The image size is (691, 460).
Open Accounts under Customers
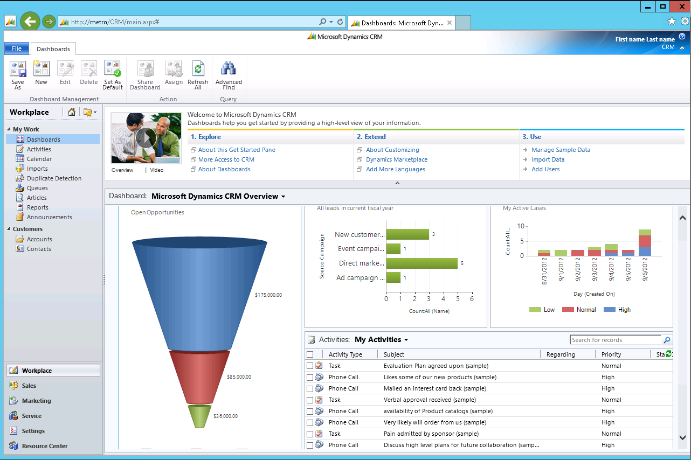click(39, 239)
